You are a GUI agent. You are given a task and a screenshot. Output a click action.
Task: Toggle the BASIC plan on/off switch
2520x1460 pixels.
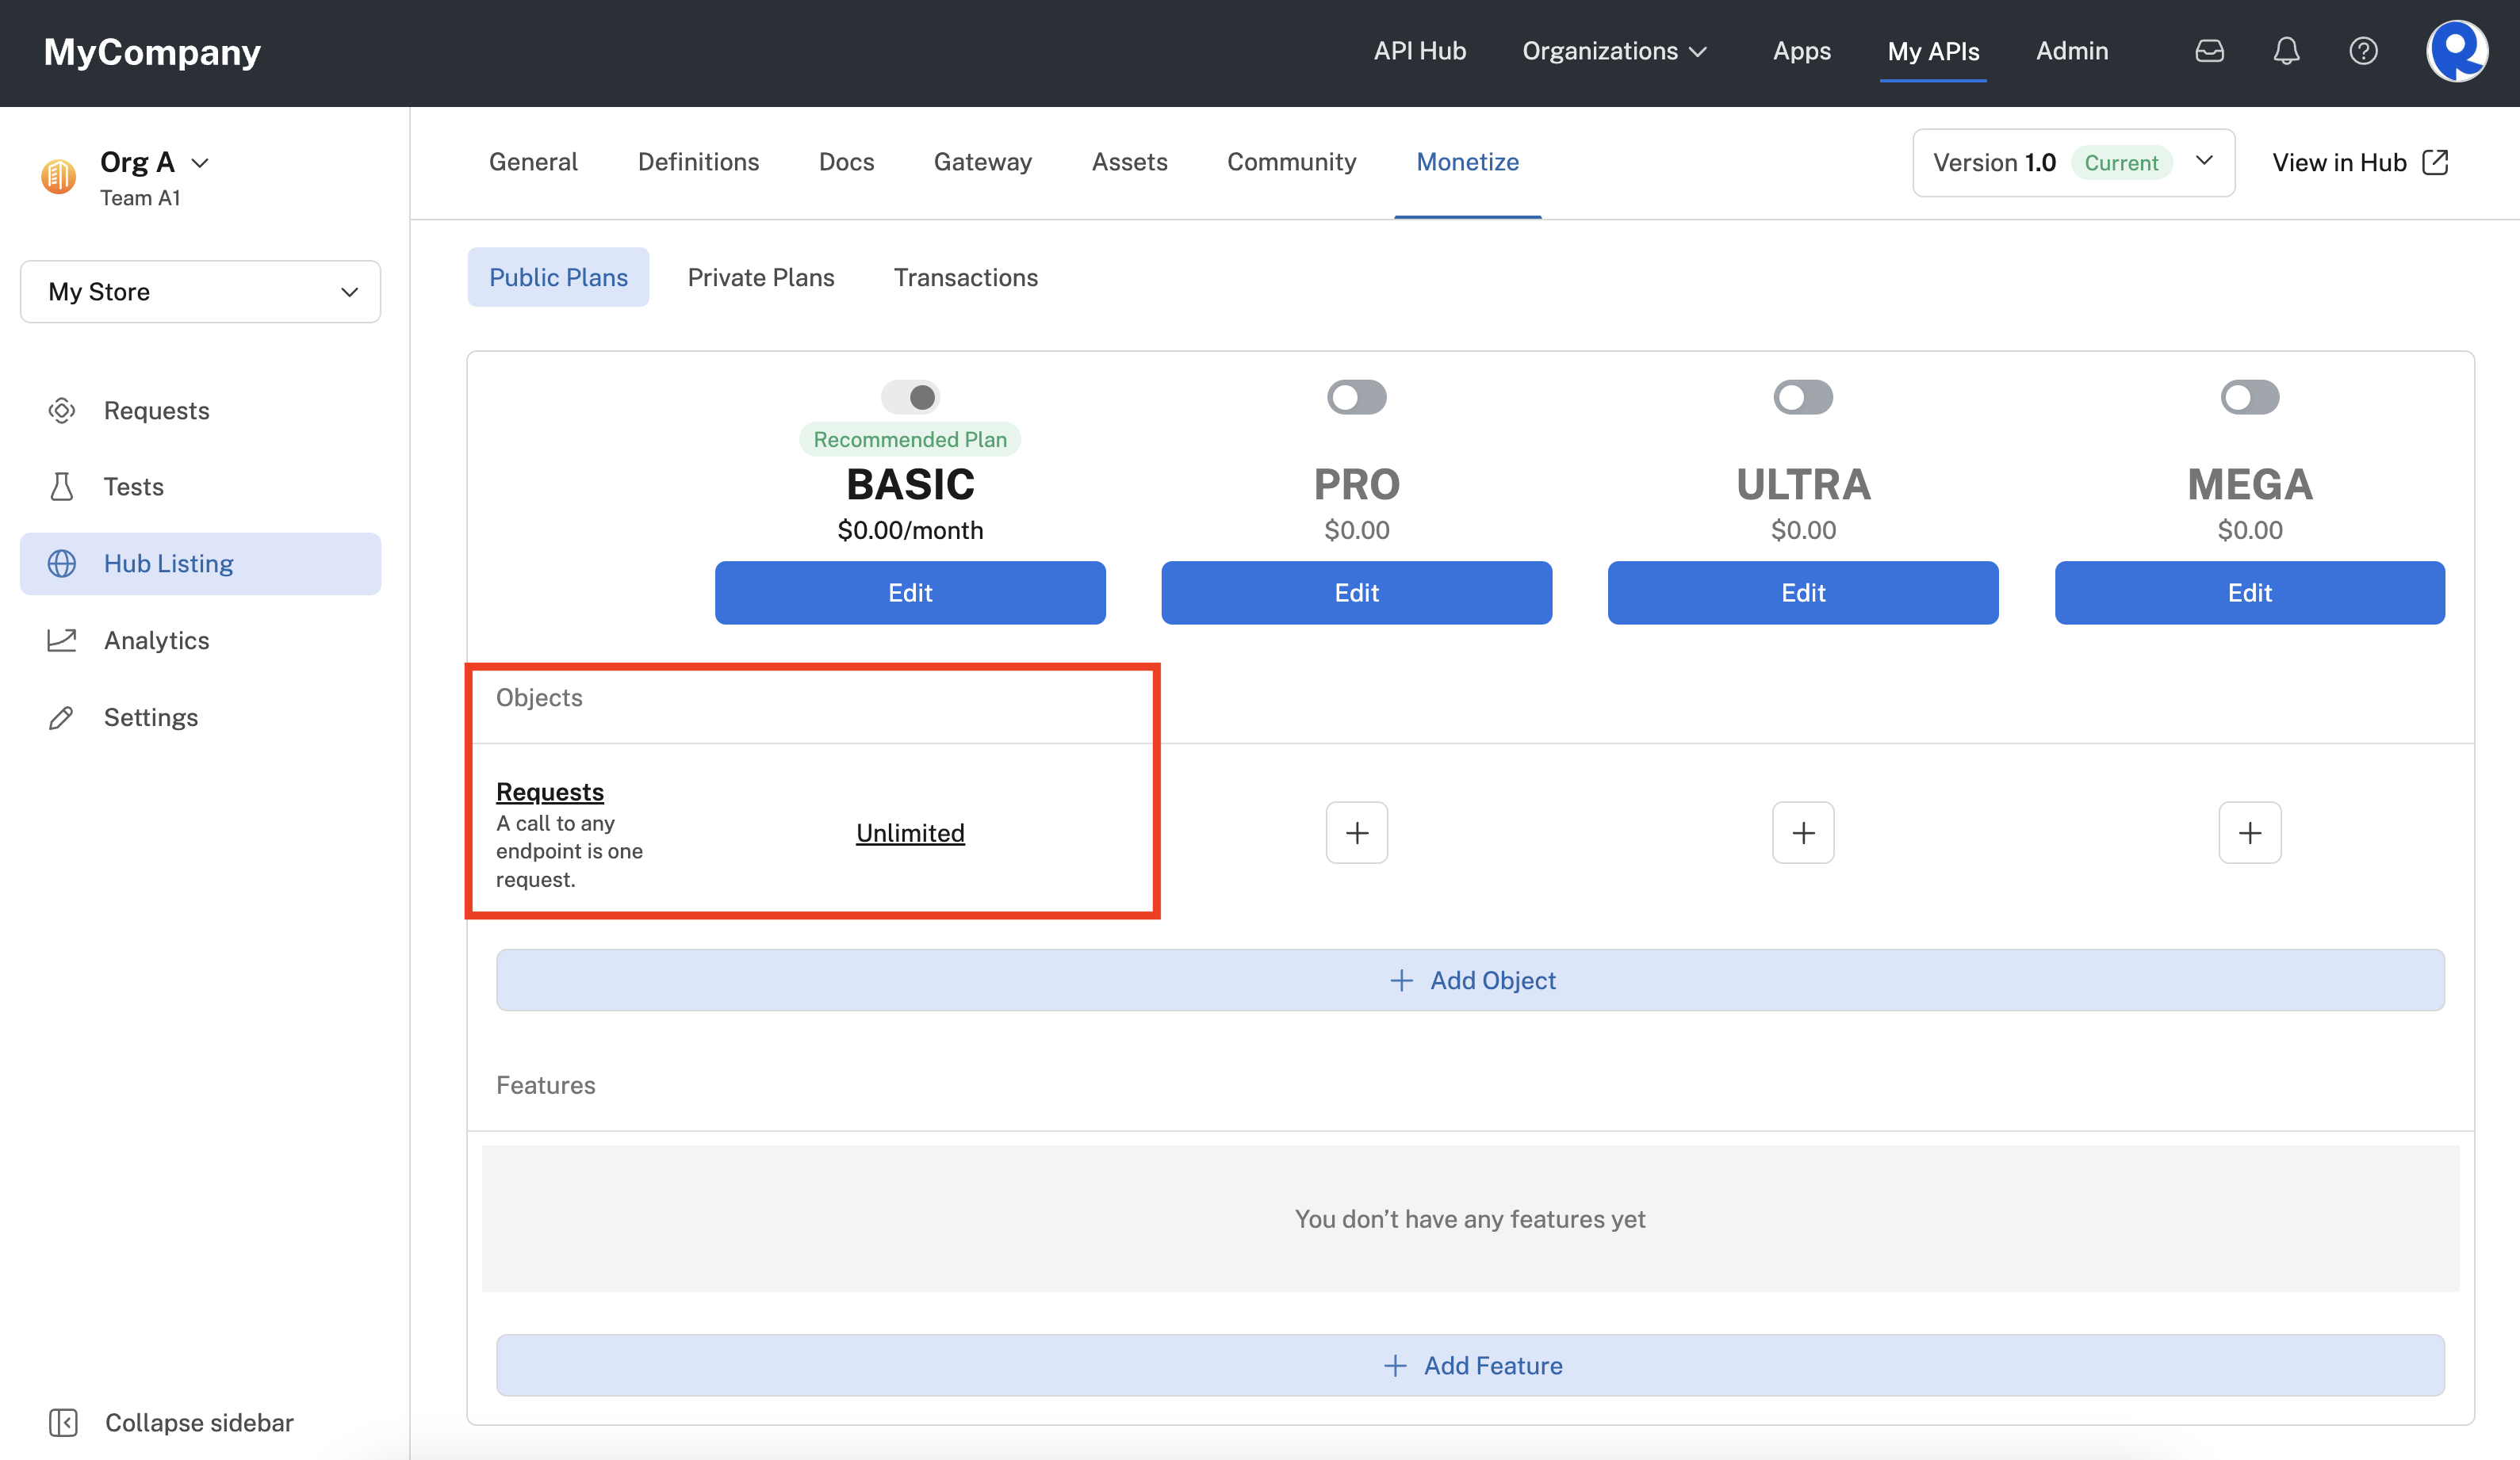pyautogui.click(x=909, y=395)
